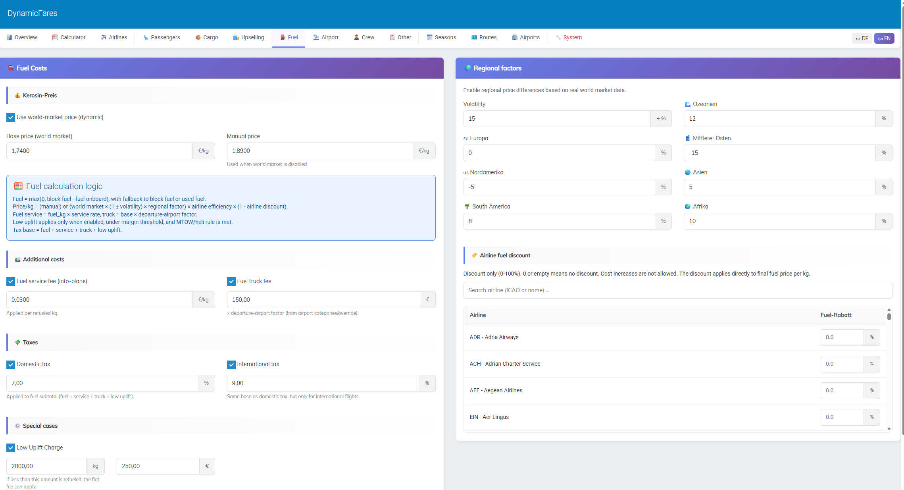Click the Overview chart icon
904x490 pixels.
click(10, 37)
